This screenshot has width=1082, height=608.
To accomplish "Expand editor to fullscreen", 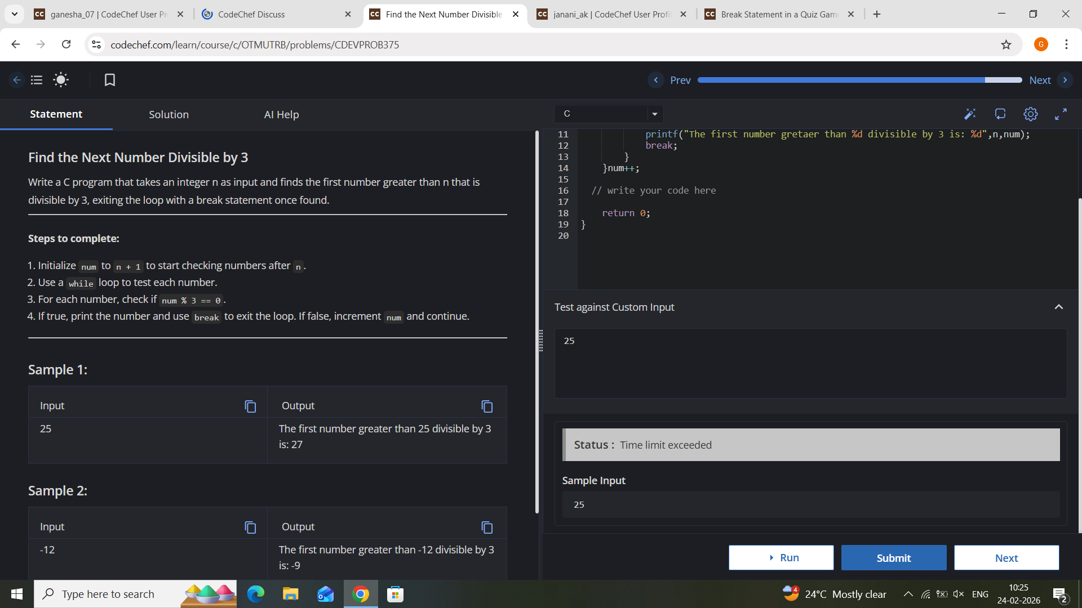I will pos(1061,114).
